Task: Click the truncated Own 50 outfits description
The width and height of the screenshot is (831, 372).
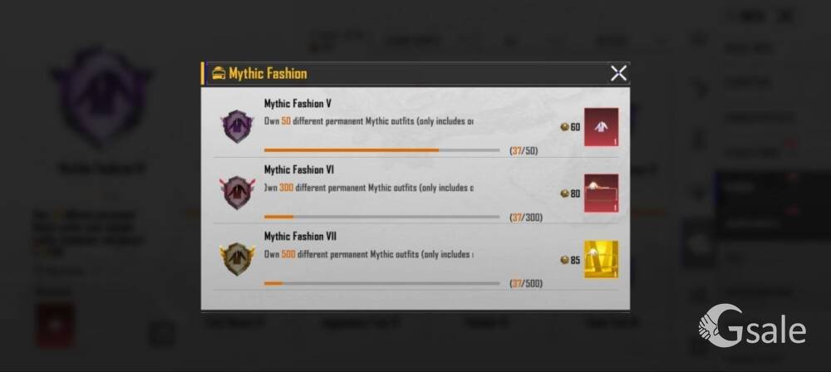Action: 369,121
